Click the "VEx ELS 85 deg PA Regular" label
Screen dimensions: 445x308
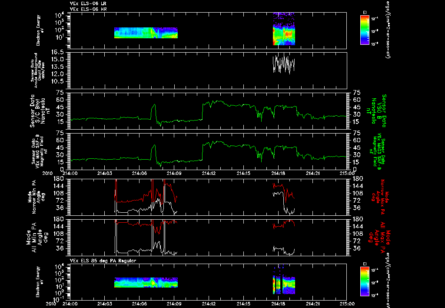(103, 261)
